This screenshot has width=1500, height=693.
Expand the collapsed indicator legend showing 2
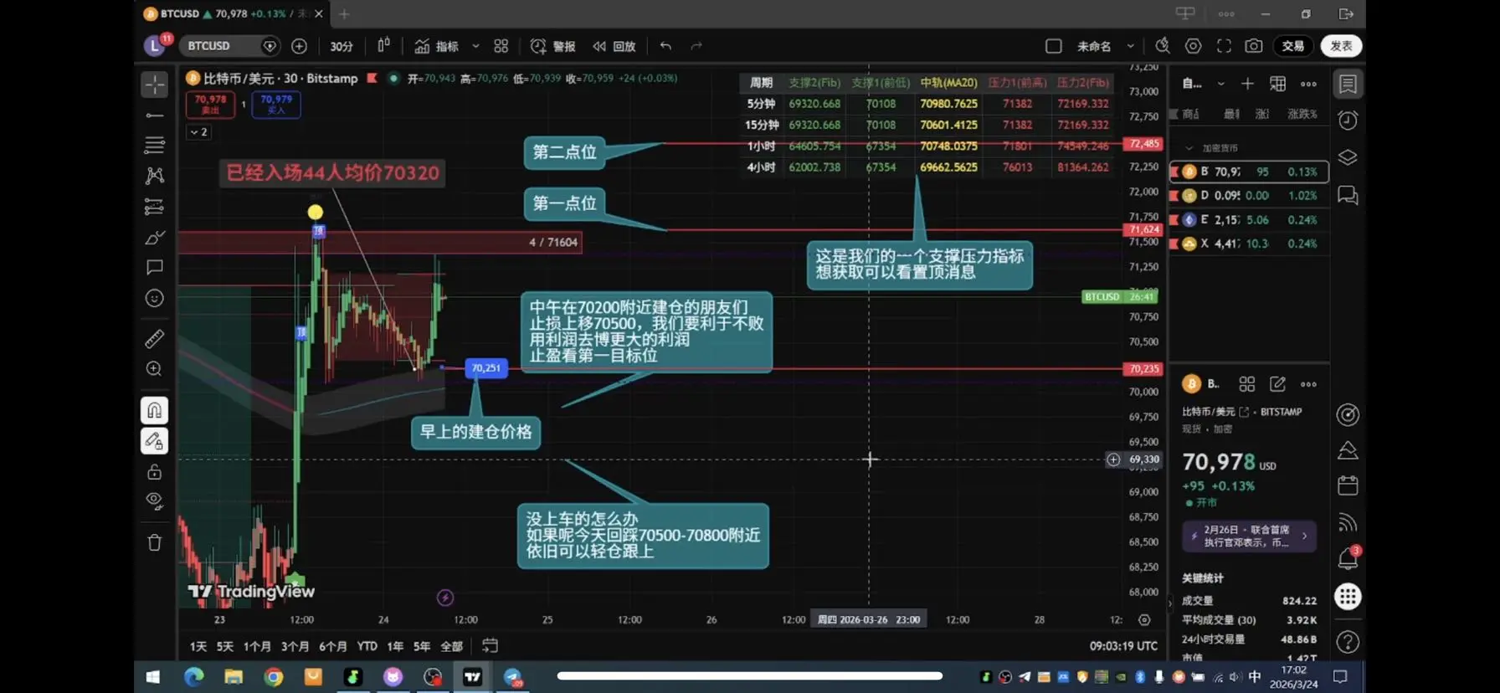point(198,132)
